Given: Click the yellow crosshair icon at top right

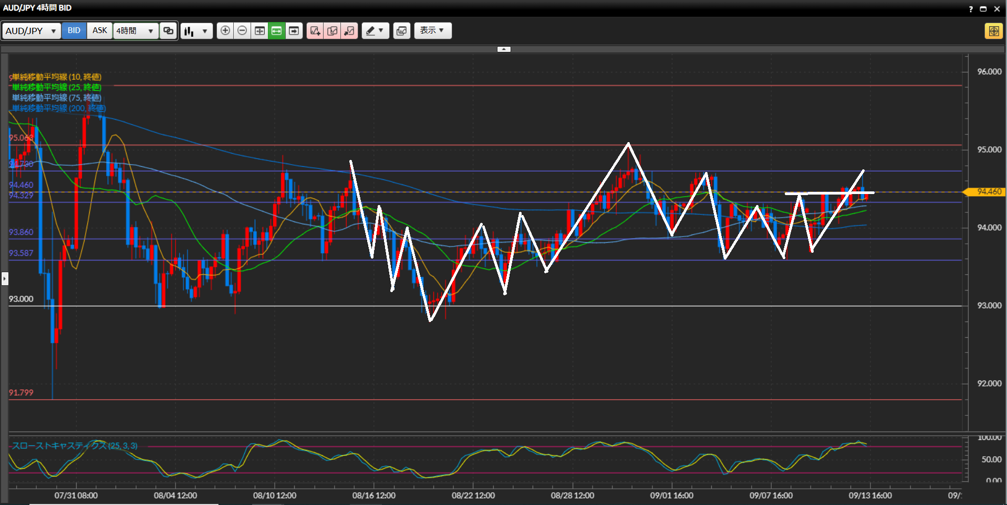Looking at the screenshot, I should [x=993, y=31].
